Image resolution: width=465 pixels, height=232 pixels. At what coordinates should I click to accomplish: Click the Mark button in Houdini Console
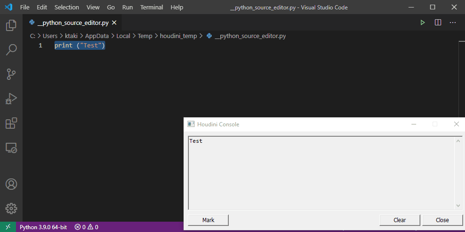tap(208, 220)
